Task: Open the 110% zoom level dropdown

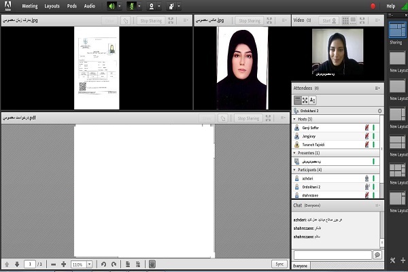Action: click(x=89, y=265)
